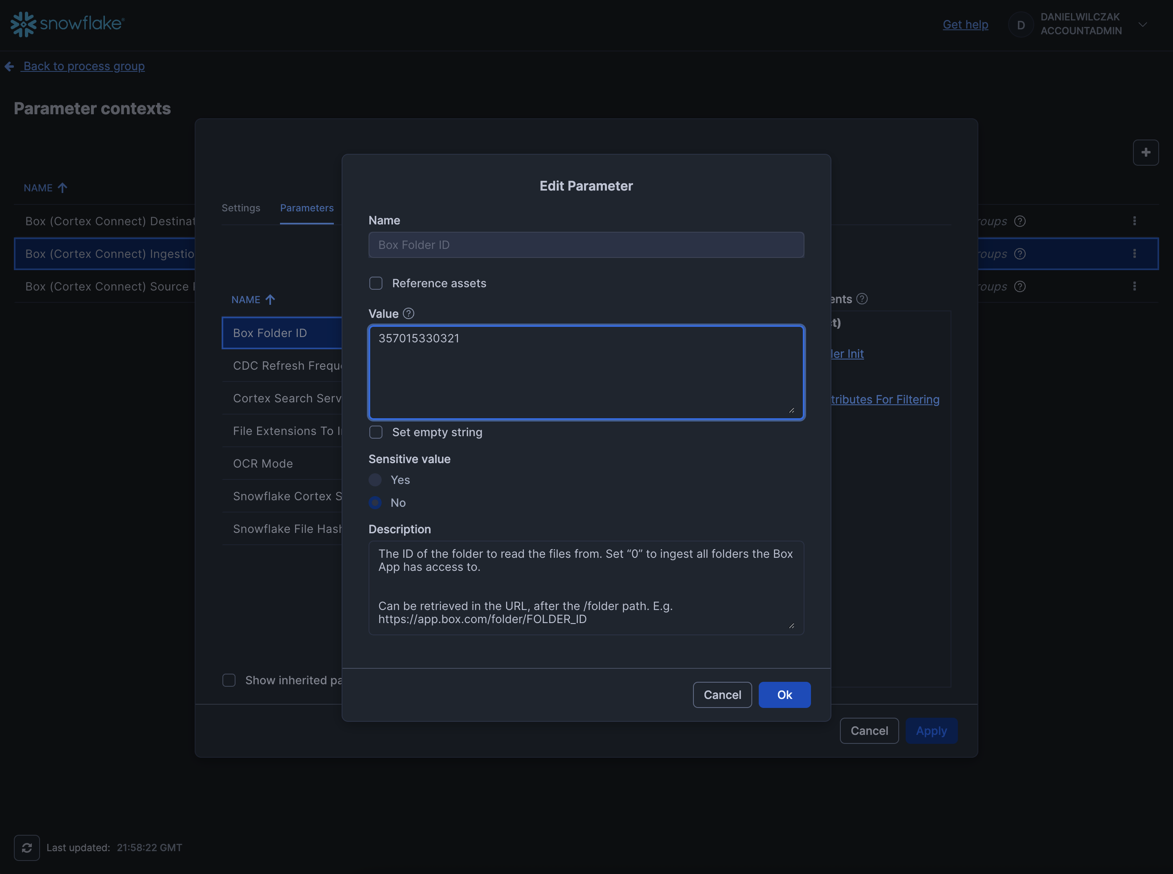Check the Set empty string checkbox

click(375, 432)
